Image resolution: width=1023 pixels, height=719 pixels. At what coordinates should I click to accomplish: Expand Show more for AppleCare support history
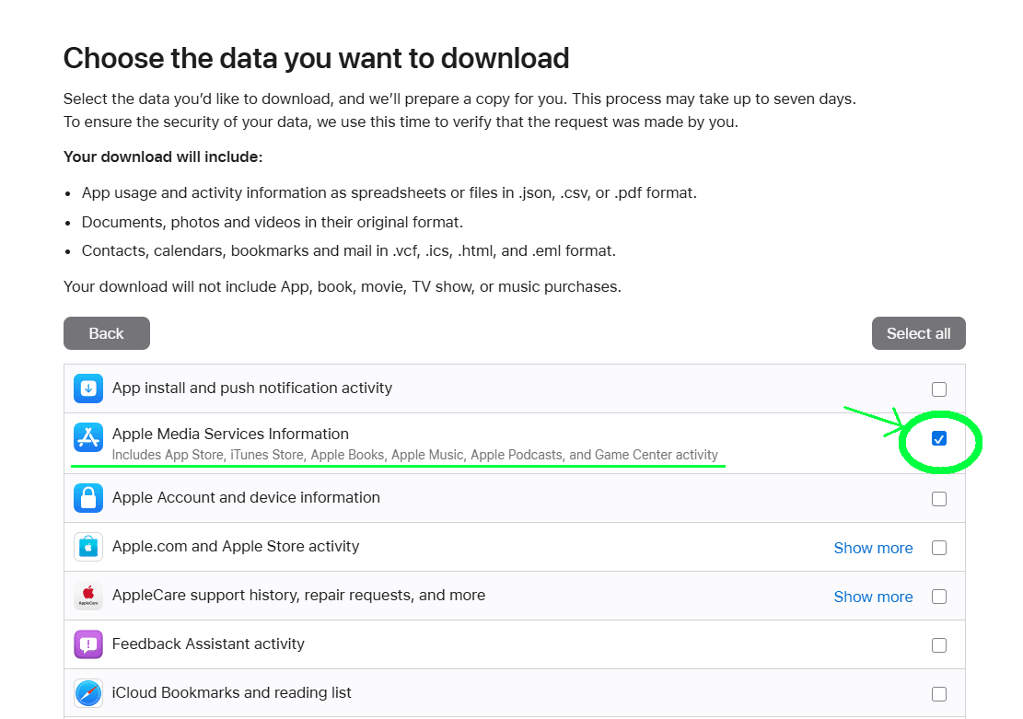872,596
